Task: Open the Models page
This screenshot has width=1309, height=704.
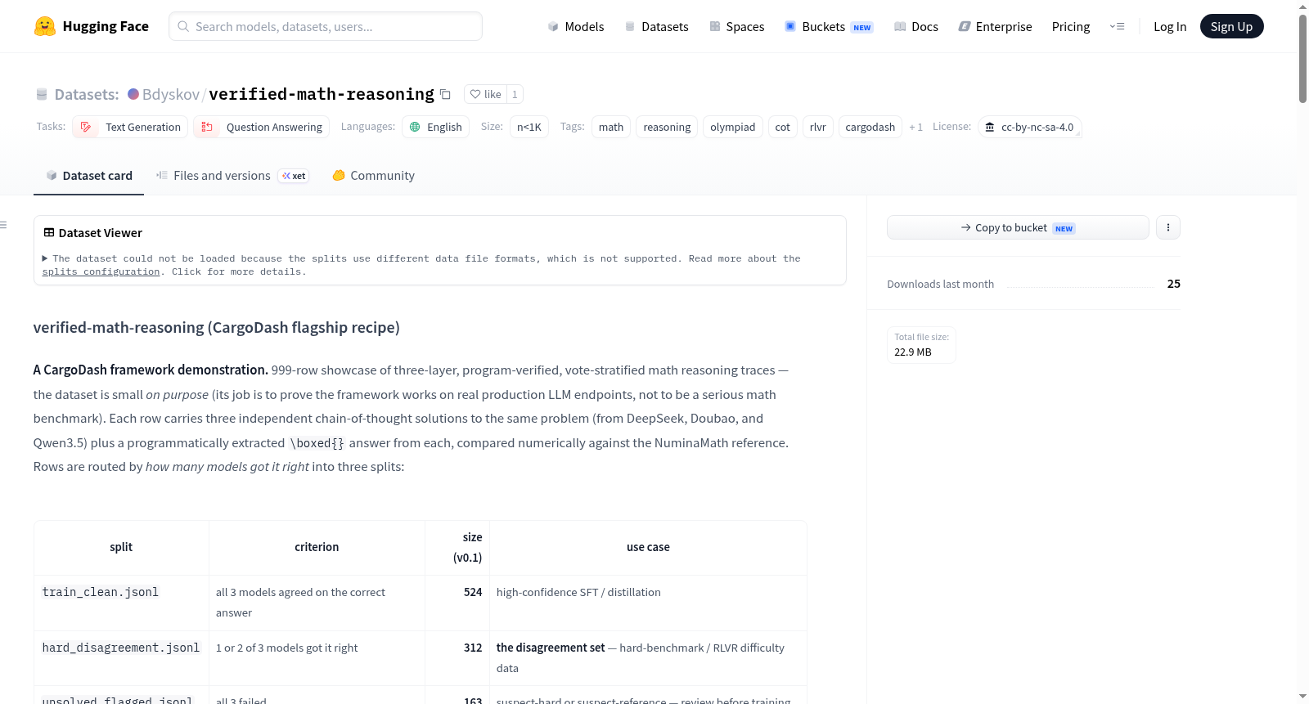Action: (576, 26)
